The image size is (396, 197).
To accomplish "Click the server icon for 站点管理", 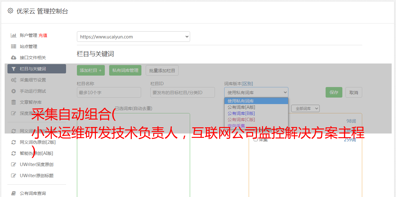I will point(13,46).
